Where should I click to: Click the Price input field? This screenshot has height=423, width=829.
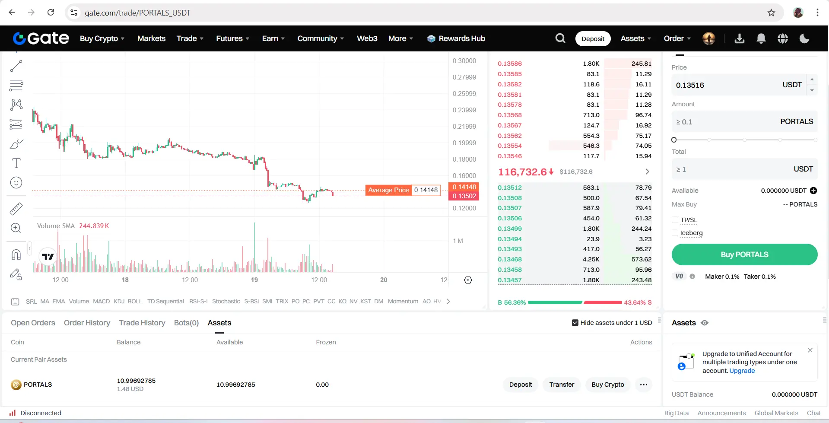click(x=739, y=85)
